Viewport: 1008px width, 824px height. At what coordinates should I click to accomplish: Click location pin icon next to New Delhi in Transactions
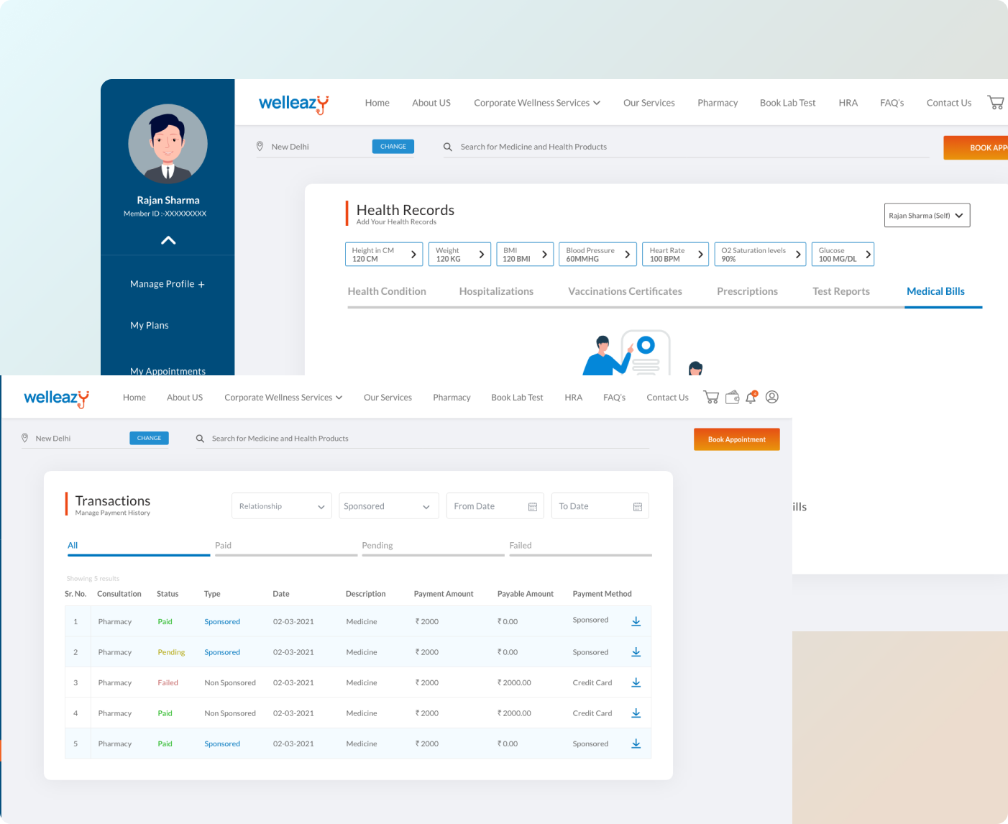pyautogui.click(x=25, y=438)
